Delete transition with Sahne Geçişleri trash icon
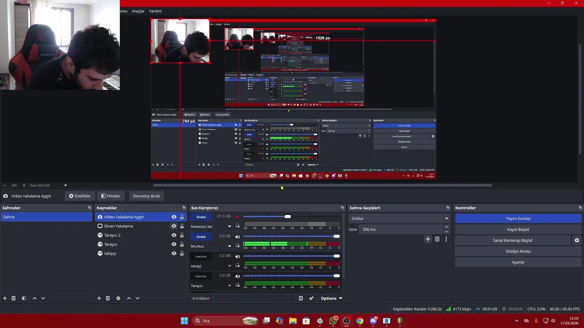This screenshot has width=584, height=328. coord(437,239)
